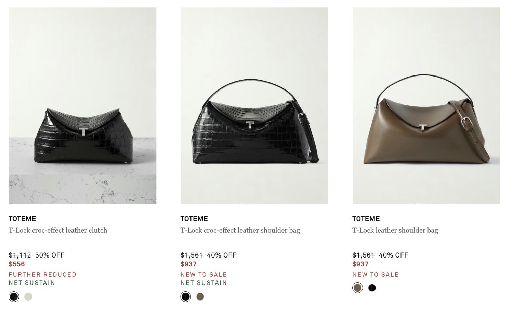Click TOTEME brand name on the rightmost product
This screenshot has height=319, width=513.
(366, 219)
